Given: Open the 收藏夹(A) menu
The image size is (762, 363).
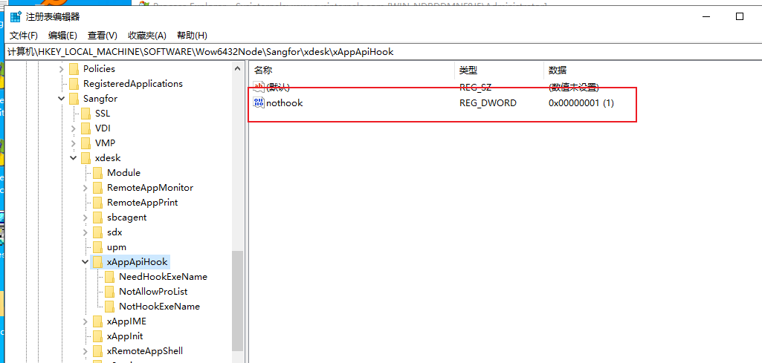Looking at the screenshot, I should tap(147, 36).
